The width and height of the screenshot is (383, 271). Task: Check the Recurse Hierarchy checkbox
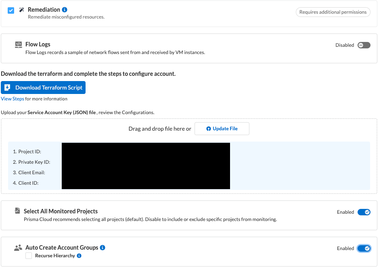(x=29, y=256)
